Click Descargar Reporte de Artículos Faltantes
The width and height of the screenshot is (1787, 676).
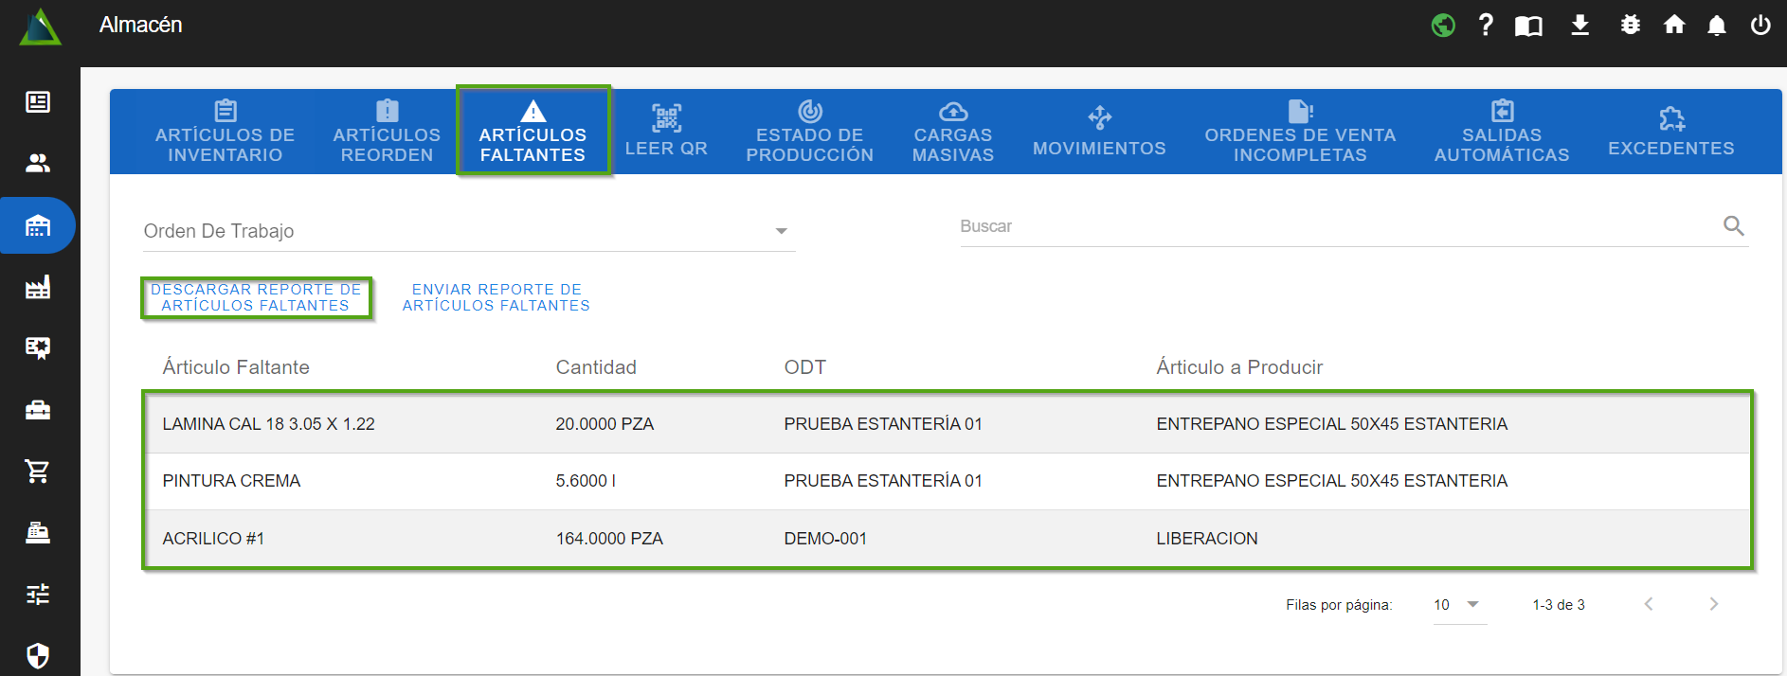click(x=256, y=297)
